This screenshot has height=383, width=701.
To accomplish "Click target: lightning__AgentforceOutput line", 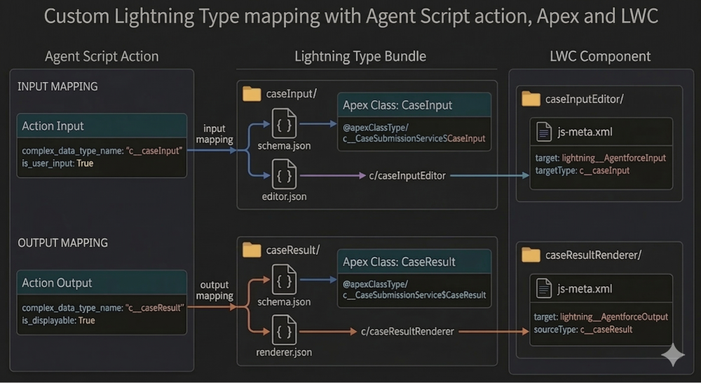I will point(601,317).
